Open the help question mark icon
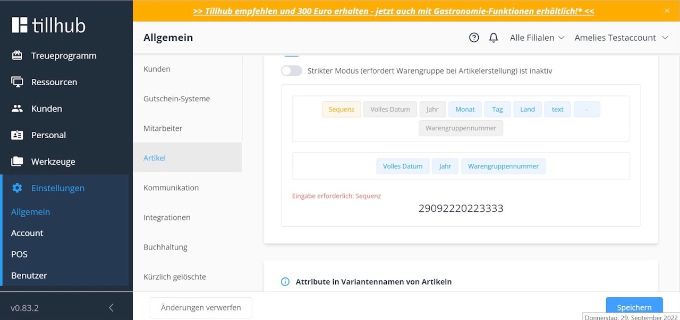The width and height of the screenshot is (680, 320). click(x=473, y=37)
